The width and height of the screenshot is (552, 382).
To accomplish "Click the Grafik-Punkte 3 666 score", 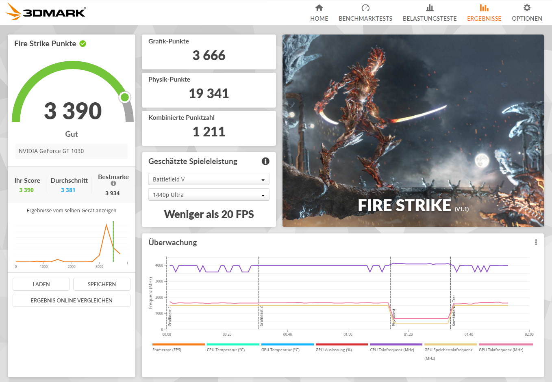I will (x=209, y=56).
